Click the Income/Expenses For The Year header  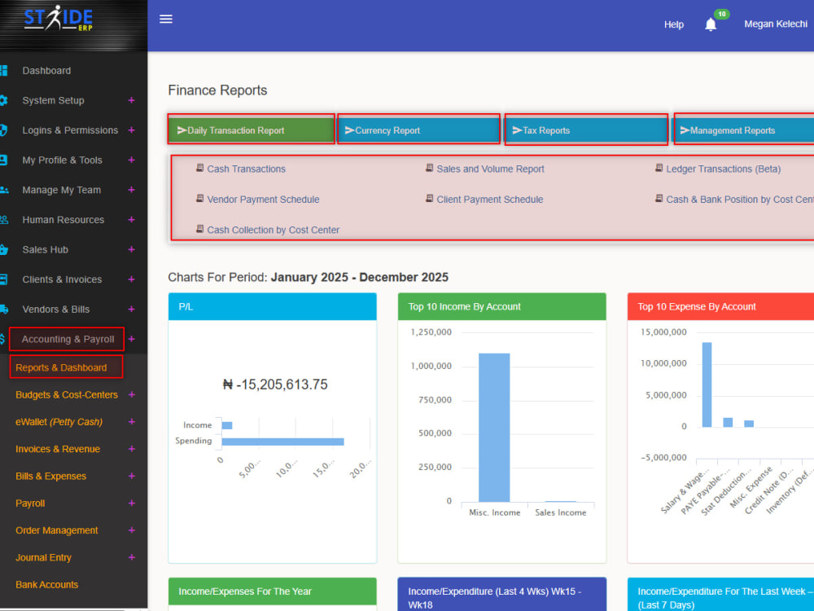coord(272,591)
